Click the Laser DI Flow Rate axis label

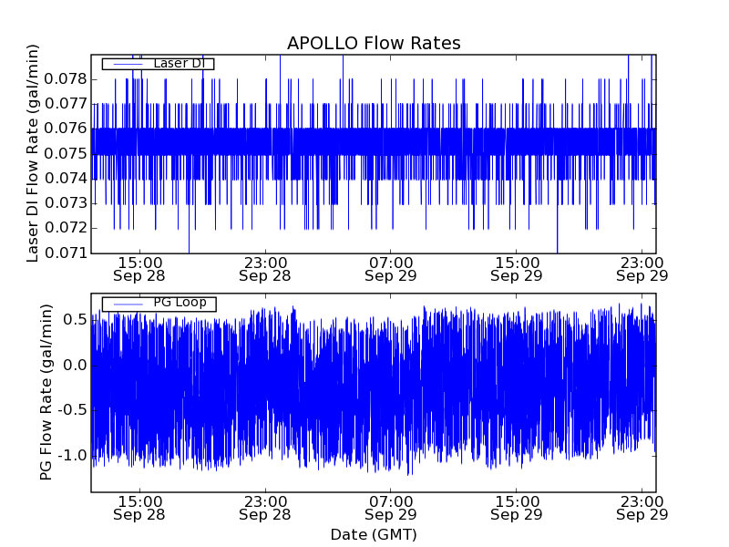(x=33, y=153)
